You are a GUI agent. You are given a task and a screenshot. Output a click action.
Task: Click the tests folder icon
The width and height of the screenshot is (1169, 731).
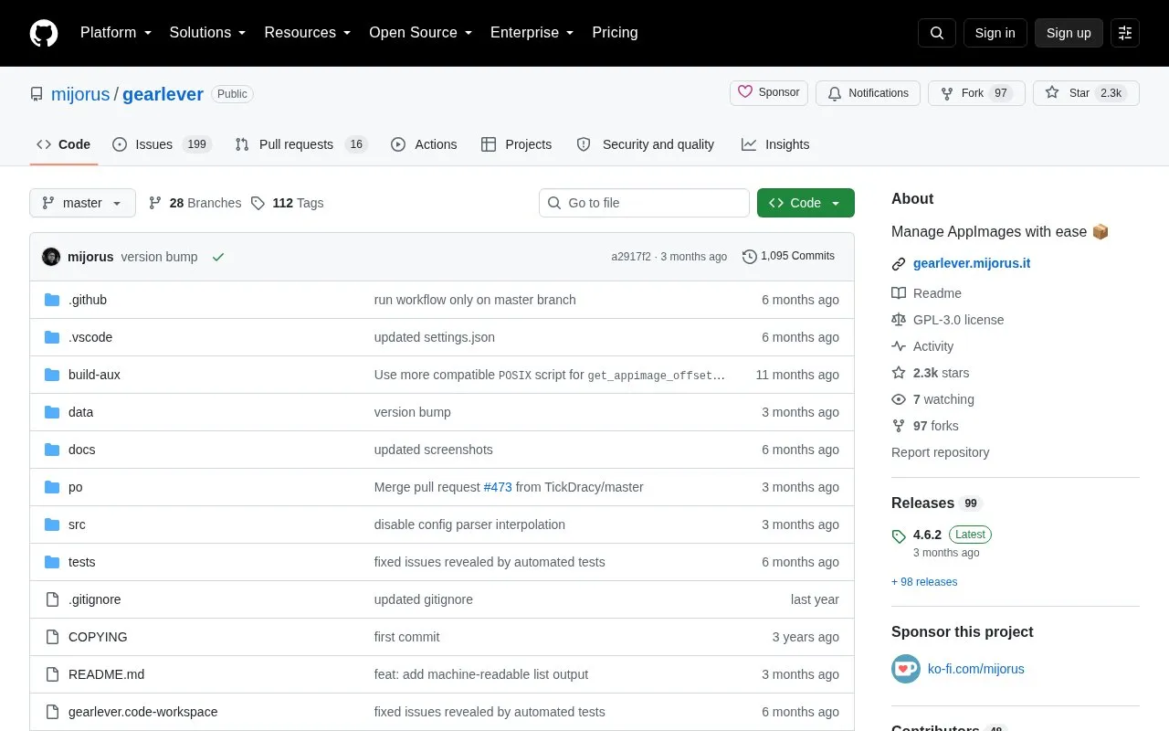52,562
